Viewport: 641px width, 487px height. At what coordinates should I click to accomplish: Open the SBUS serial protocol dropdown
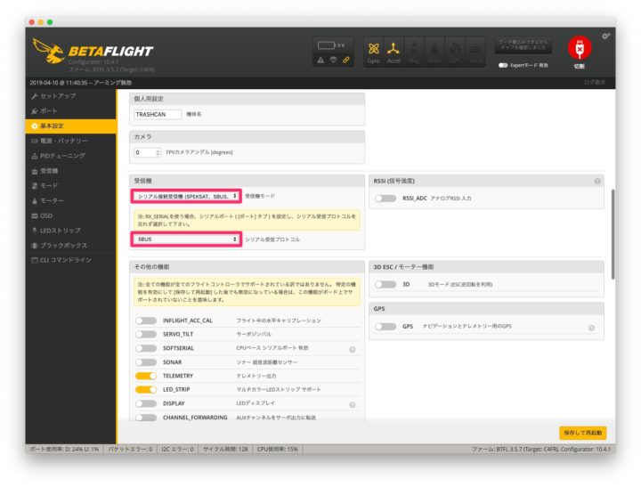[187, 239]
